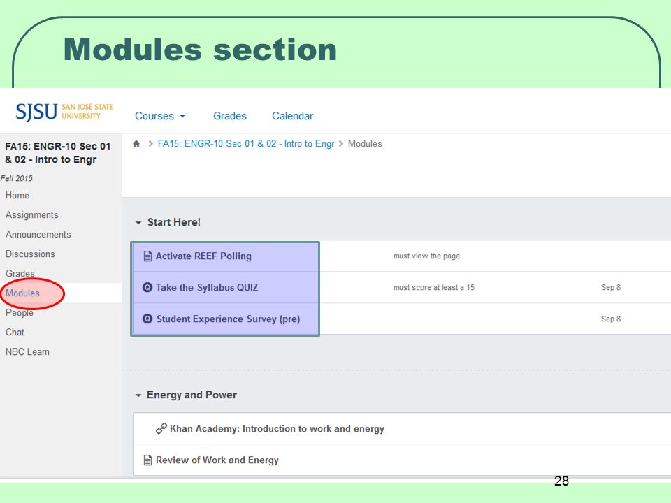The image size is (671, 503).
Task: Click the Energy and Power module title
Action: (x=192, y=395)
